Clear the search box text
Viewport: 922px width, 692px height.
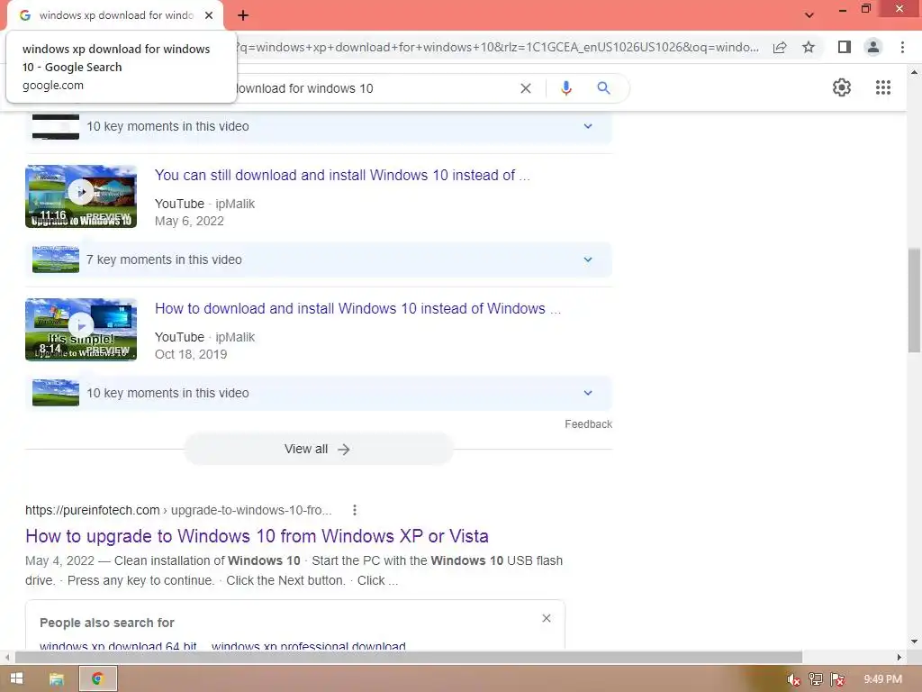(x=526, y=88)
